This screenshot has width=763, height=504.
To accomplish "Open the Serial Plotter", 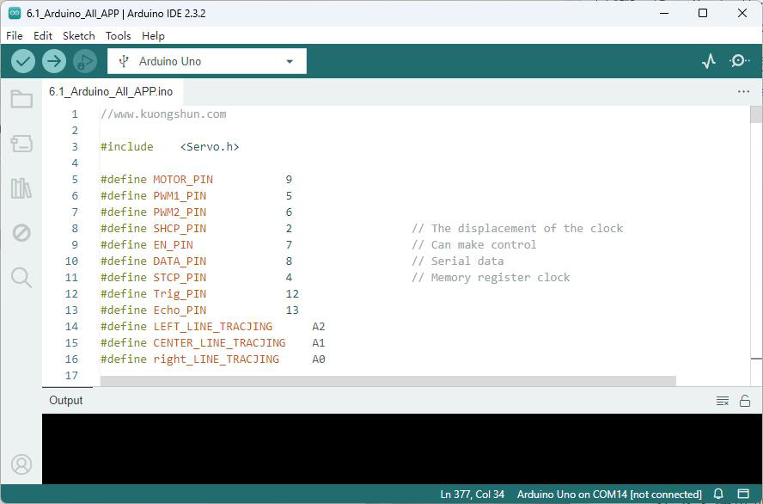I will tap(709, 61).
